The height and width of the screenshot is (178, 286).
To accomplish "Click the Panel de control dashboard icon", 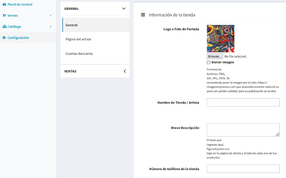I will pos(4,4).
